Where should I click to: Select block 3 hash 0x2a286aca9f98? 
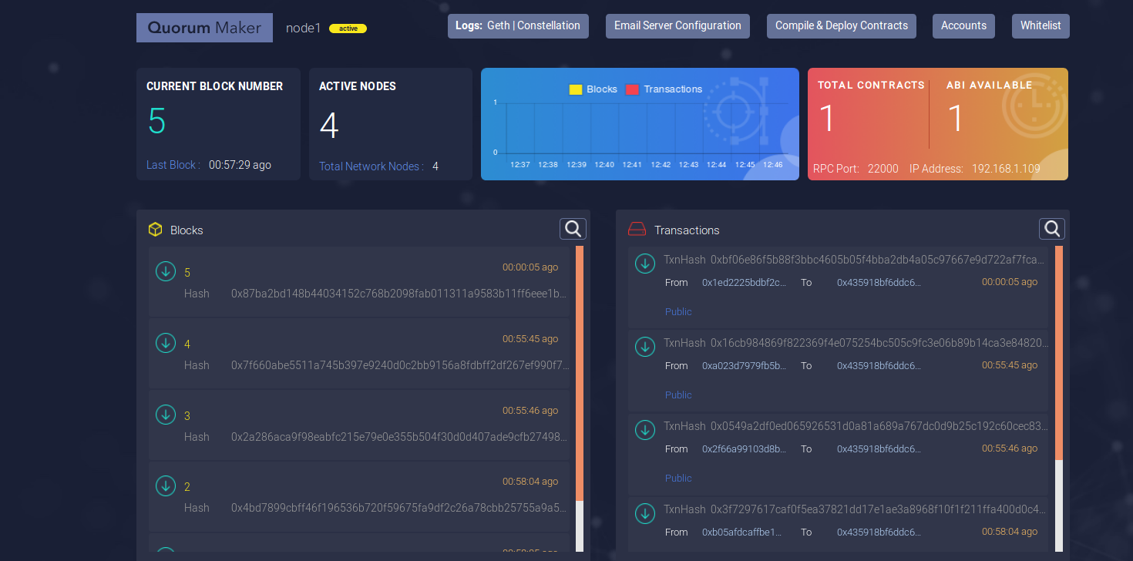tap(399, 437)
